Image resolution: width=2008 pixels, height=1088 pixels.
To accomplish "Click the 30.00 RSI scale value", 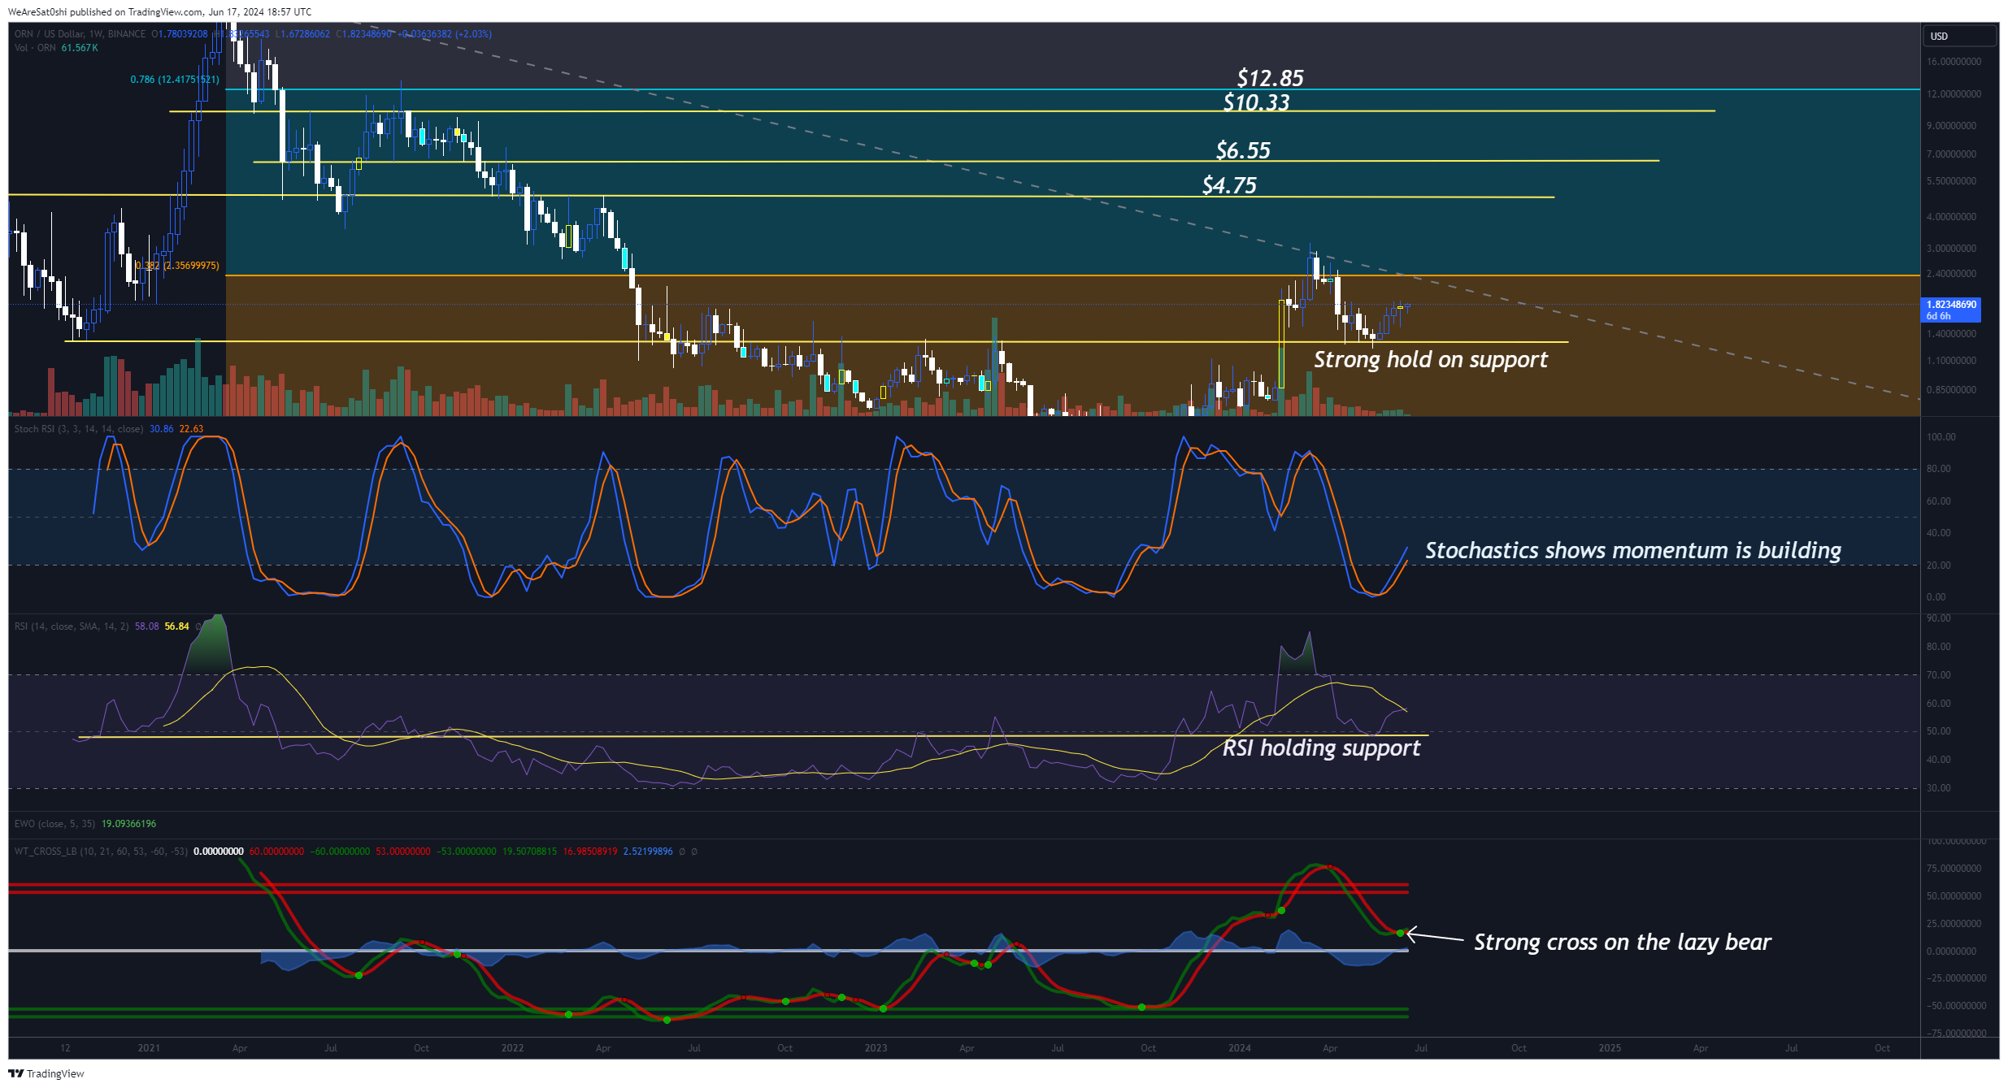I will [x=1938, y=788].
